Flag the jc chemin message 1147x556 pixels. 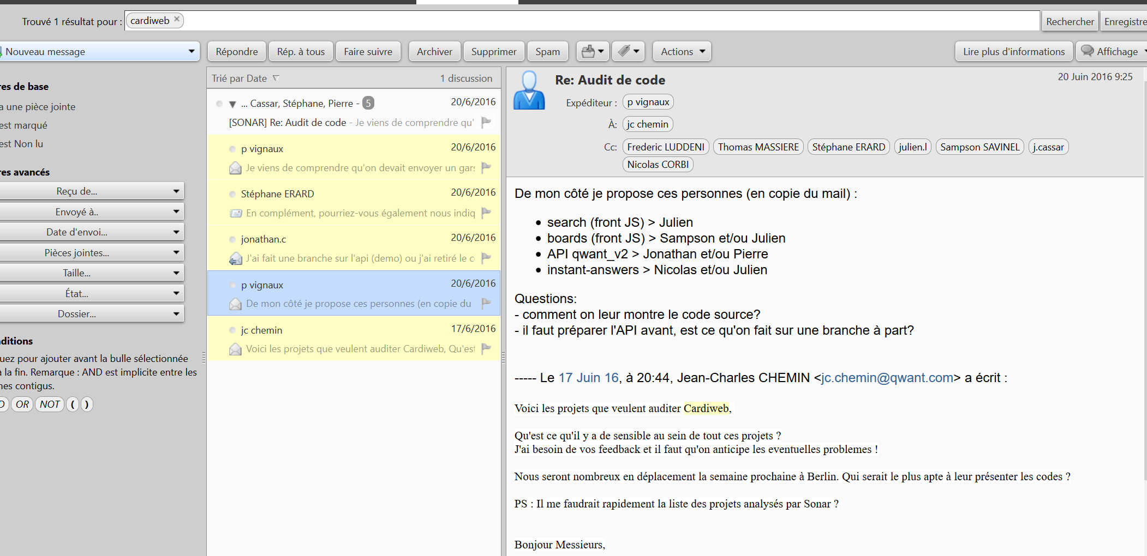pyautogui.click(x=486, y=348)
